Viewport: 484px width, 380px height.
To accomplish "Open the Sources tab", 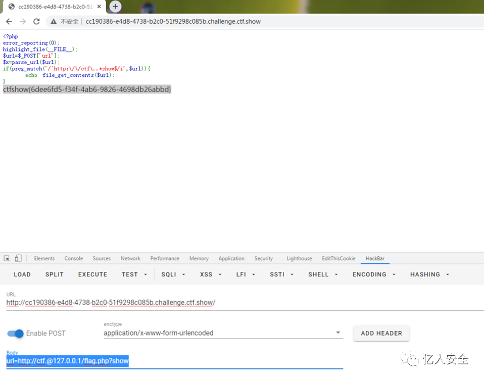I will (102, 258).
